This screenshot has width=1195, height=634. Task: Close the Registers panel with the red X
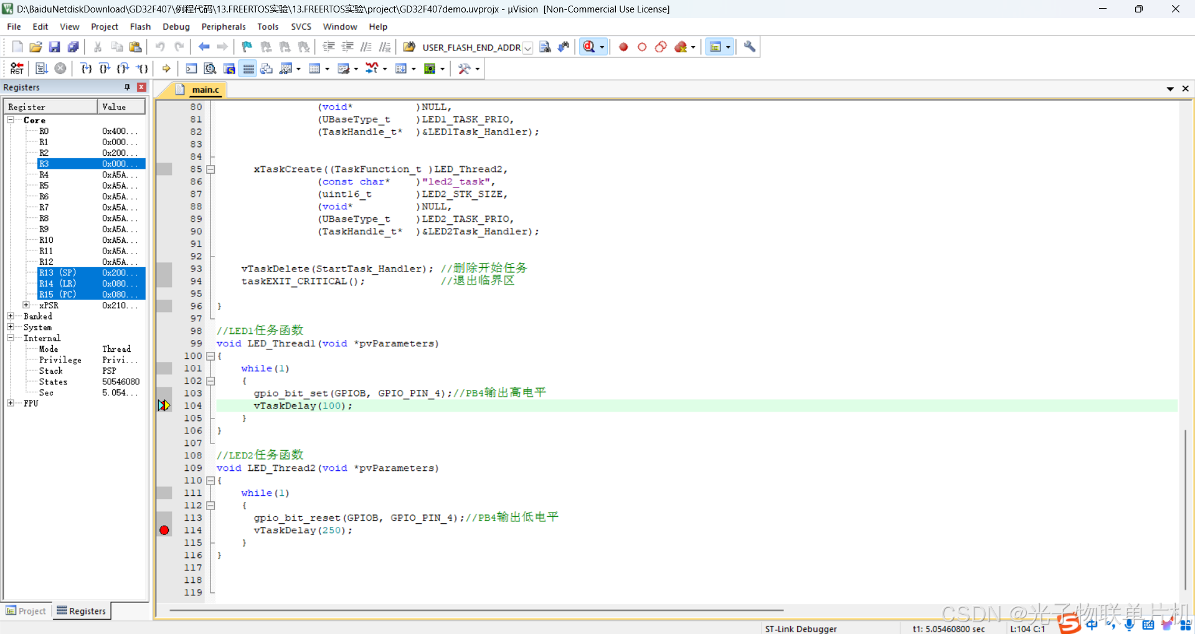(x=142, y=87)
